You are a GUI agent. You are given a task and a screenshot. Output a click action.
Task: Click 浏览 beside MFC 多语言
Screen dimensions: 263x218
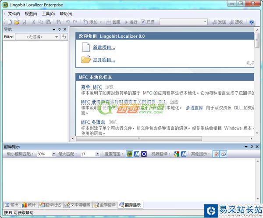click(112, 122)
